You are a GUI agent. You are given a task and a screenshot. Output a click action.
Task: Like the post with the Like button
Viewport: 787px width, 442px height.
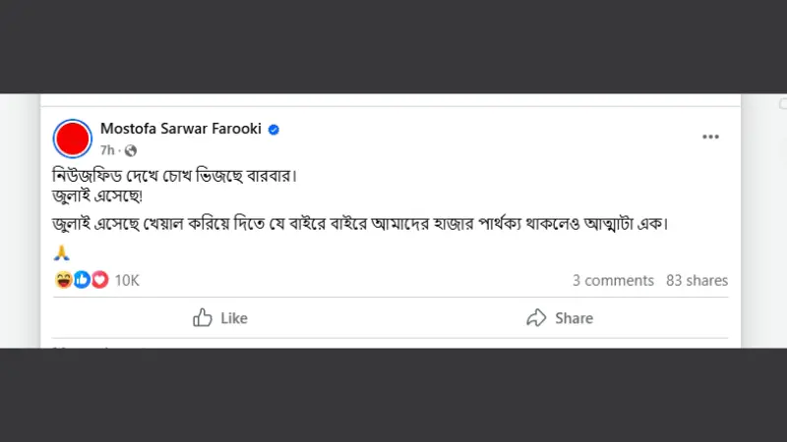coord(220,317)
